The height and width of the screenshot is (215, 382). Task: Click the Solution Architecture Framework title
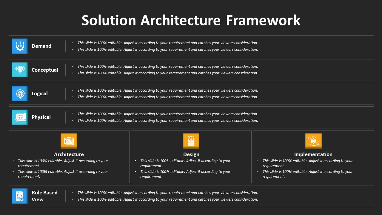tap(191, 20)
